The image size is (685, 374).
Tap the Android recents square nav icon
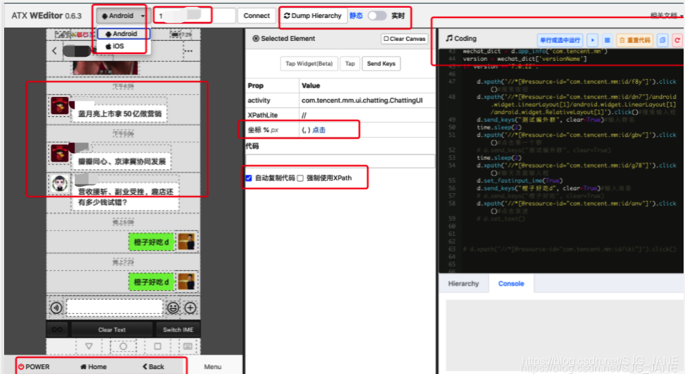[158, 346]
